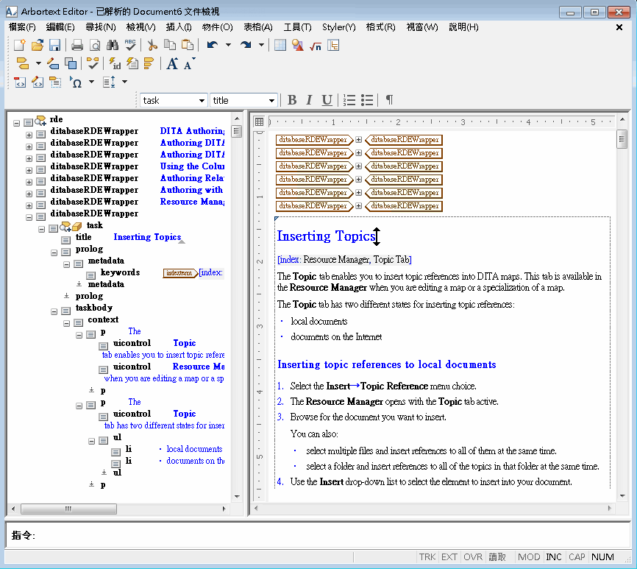Increase font size with the large A icon
This screenshot has height=569, width=637.
pyautogui.click(x=172, y=64)
